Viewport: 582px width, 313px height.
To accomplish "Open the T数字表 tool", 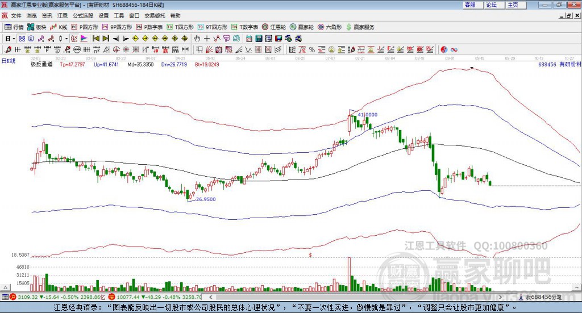I will [244, 27].
